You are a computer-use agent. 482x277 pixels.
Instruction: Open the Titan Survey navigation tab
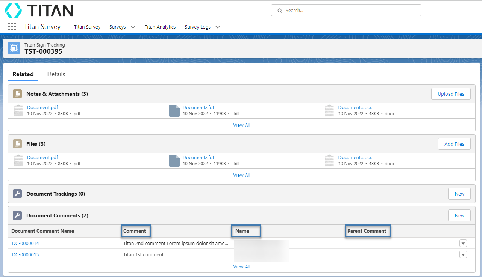click(x=87, y=27)
